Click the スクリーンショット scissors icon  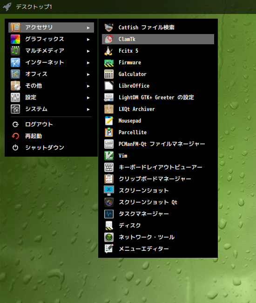109,191
